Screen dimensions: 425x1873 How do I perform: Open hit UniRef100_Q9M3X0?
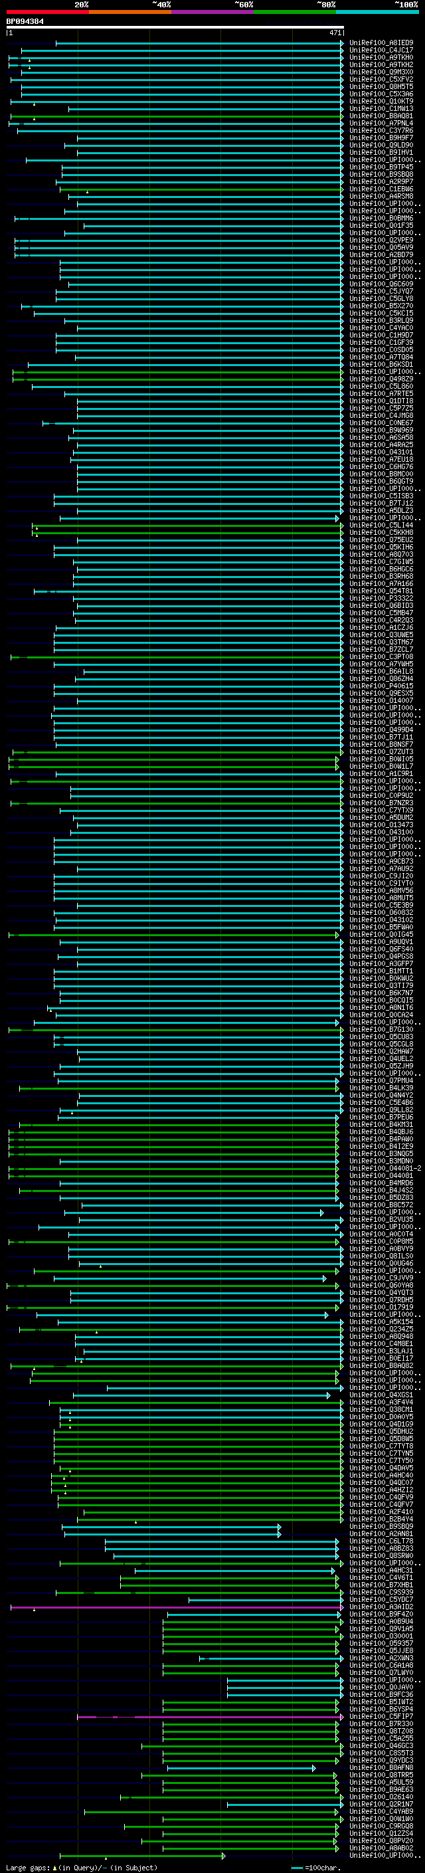381,72
